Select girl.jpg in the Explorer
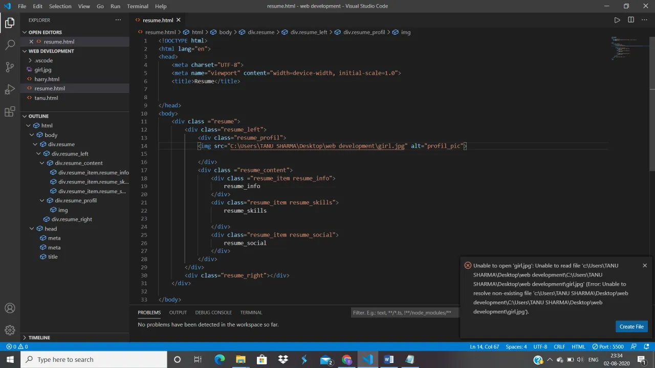Screen dimensions: 655x368 pos(43,70)
